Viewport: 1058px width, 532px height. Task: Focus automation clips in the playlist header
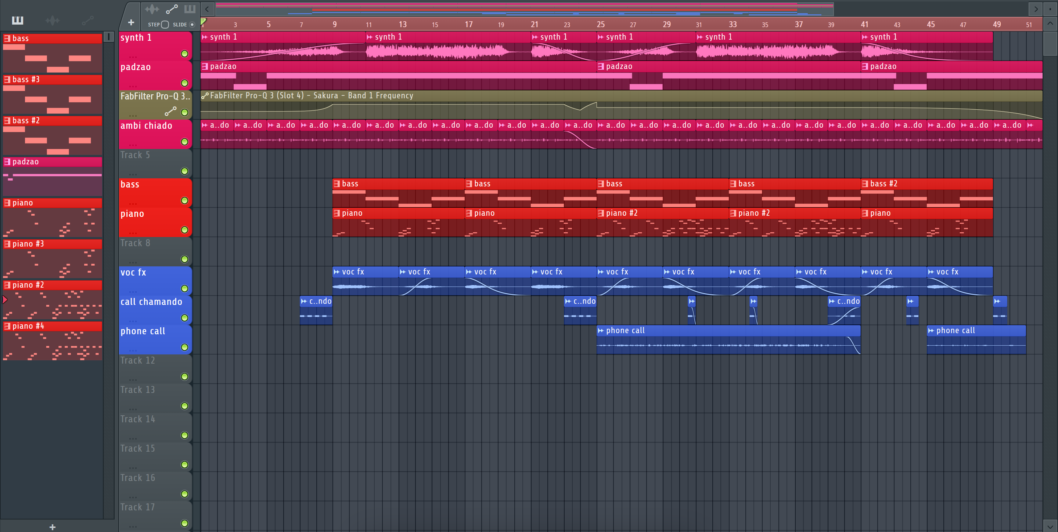pyautogui.click(x=171, y=9)
